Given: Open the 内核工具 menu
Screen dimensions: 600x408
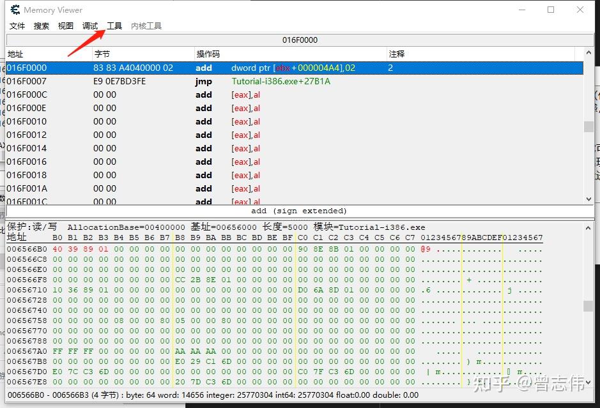Looking at the screenshot, I should click(x=146, y=26).
